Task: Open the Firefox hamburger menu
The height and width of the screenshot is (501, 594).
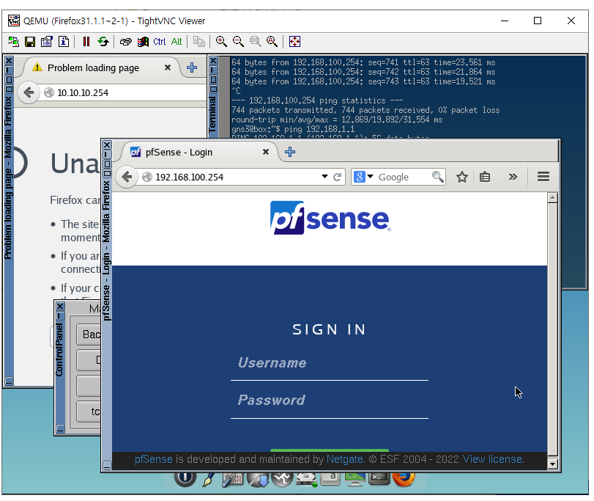Action: pyautogui.click(x=543, y=176)
